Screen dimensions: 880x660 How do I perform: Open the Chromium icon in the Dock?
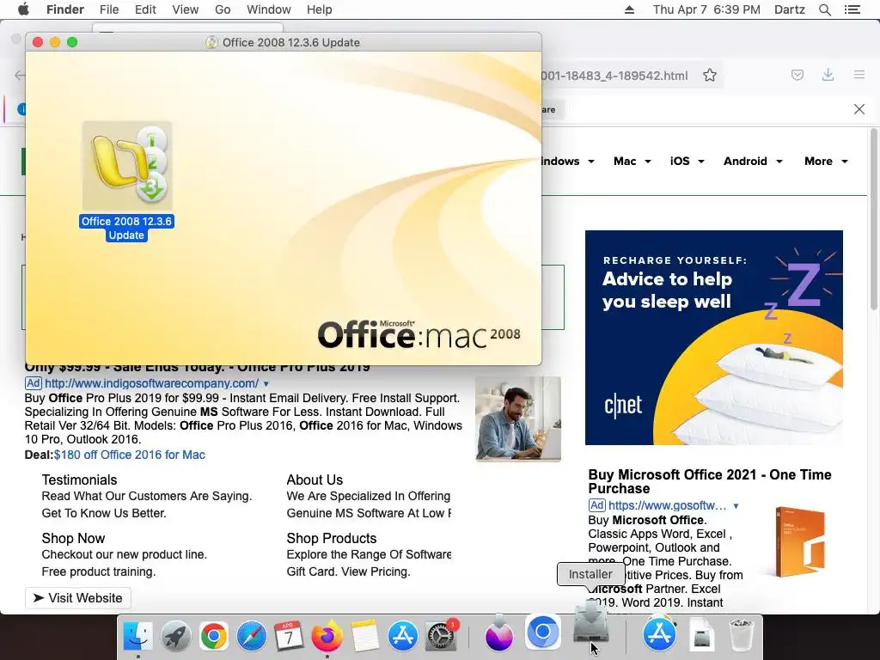pyautogui.click(x=543, y=632)
